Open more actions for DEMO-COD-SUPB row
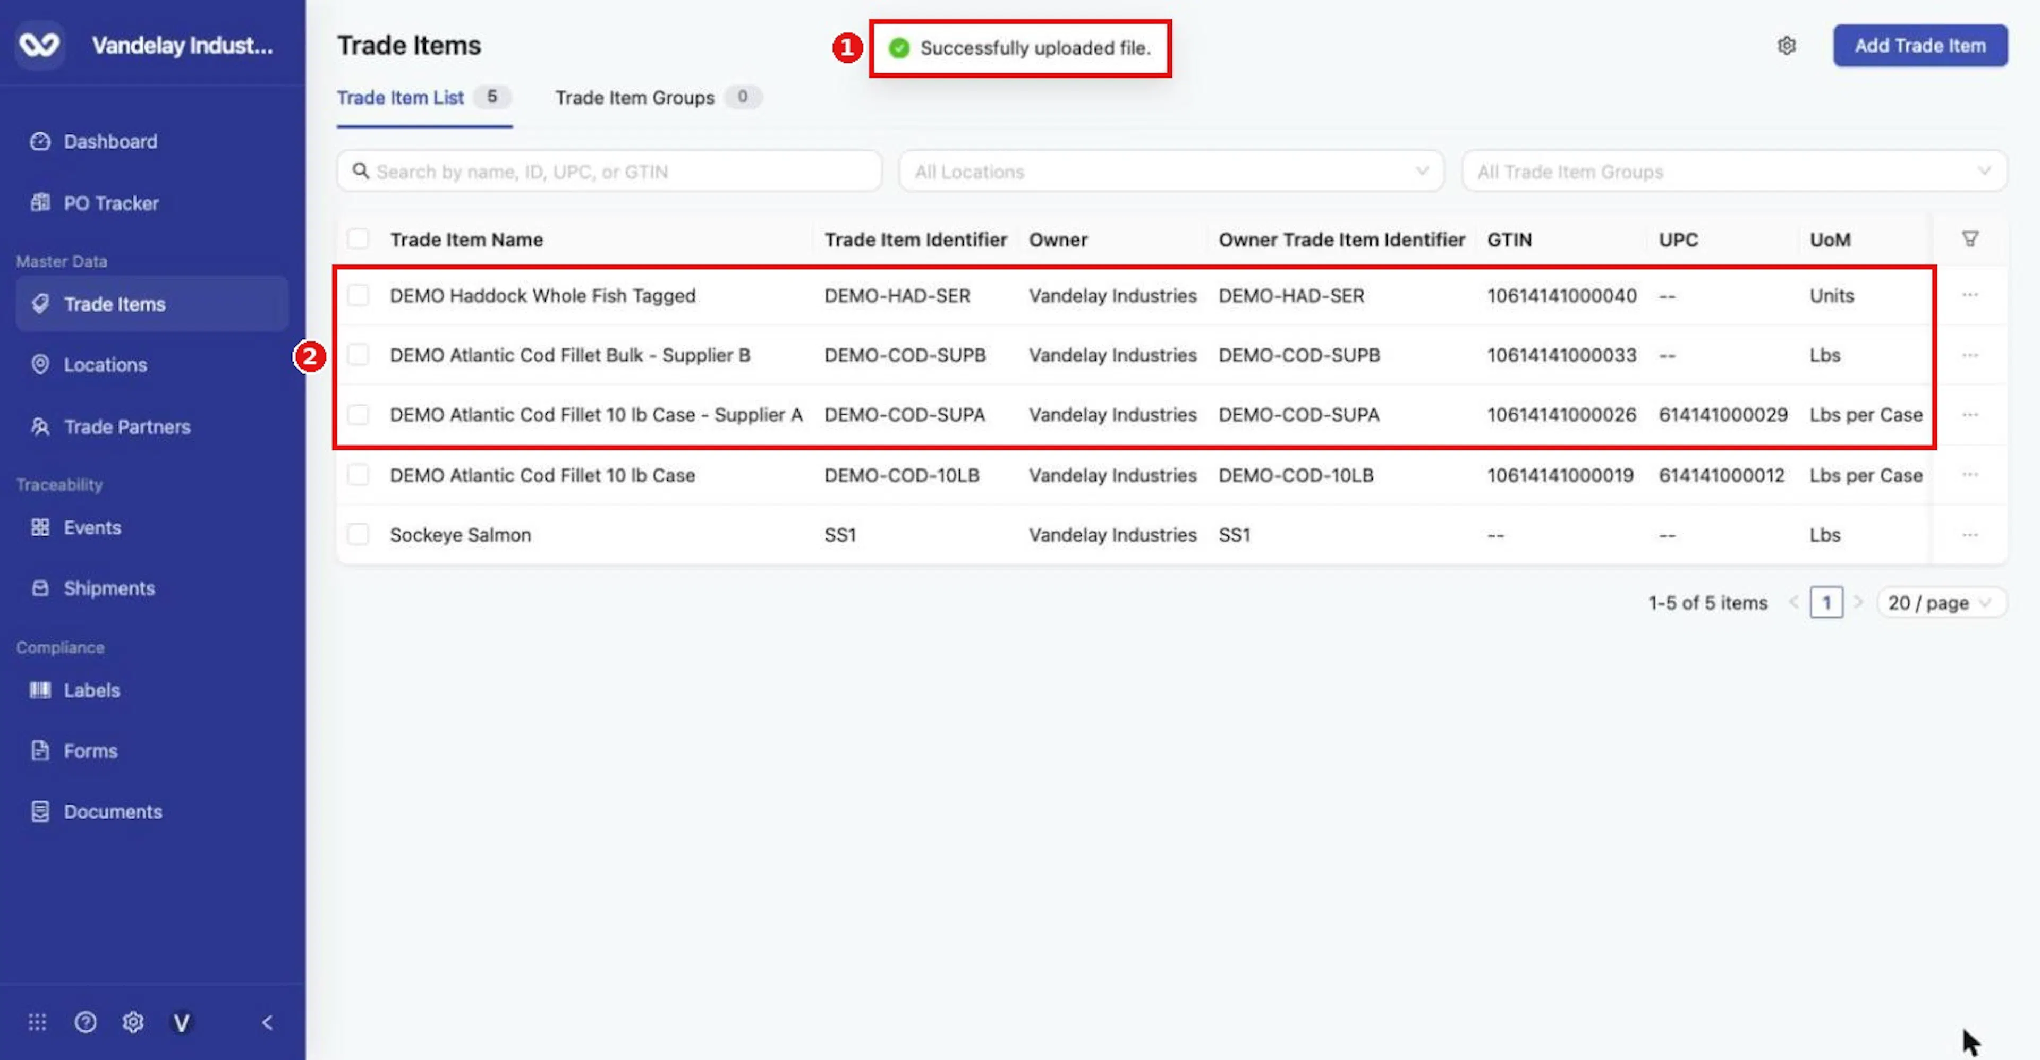This screenshot has height=1060, width=2040. pyautogui.click(x=1969, y=355)
